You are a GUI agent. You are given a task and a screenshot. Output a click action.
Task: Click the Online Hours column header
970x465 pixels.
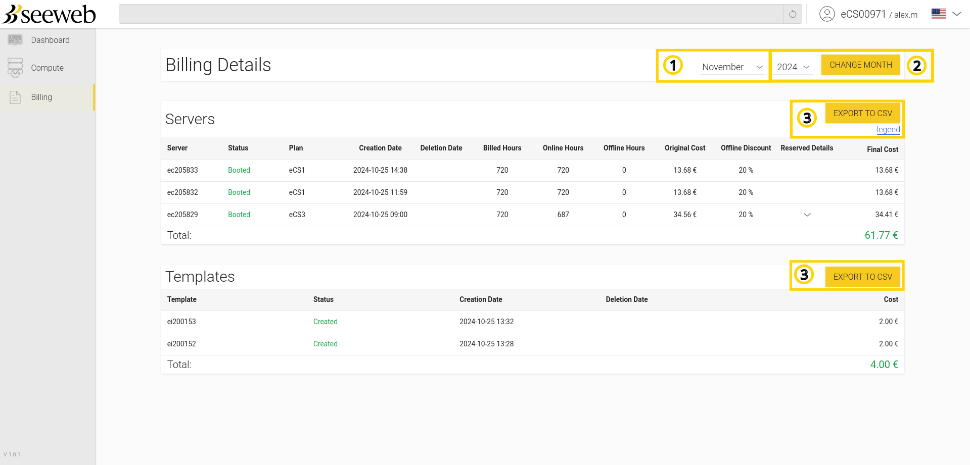pyautogui.click(x=563, y=148)
